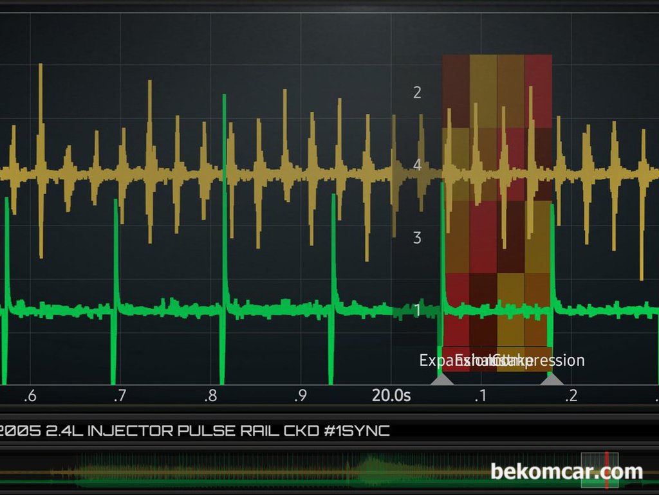Viewport: 659px width, 495px height.
Task: Click cylinder label 1 on the overlay
Action: point(417,310)
